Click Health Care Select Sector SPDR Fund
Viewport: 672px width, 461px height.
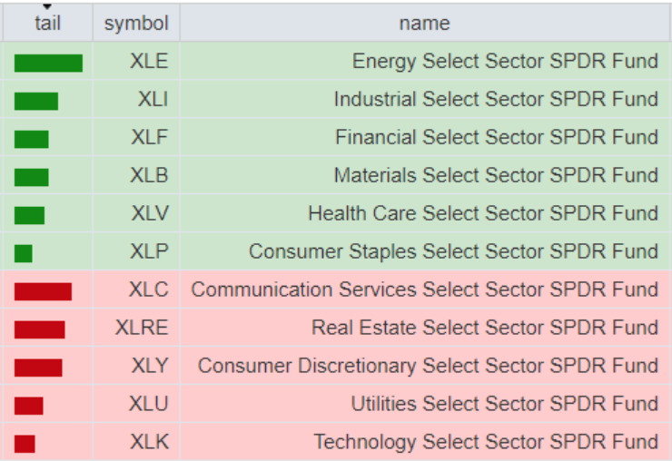[x=483, y=213]
